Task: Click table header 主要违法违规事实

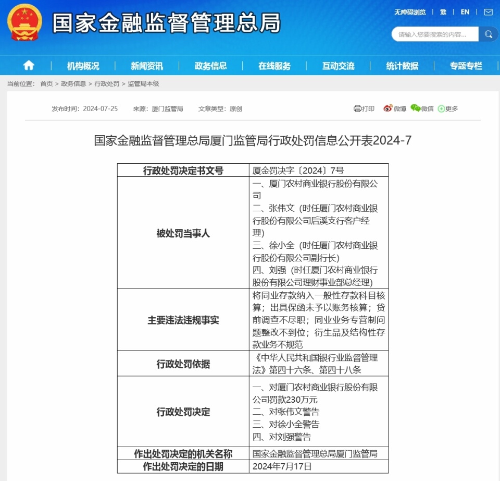Action: (x=183, y=320)
